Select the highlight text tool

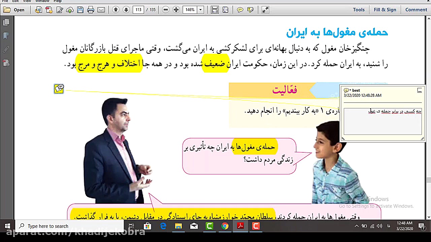251,9
